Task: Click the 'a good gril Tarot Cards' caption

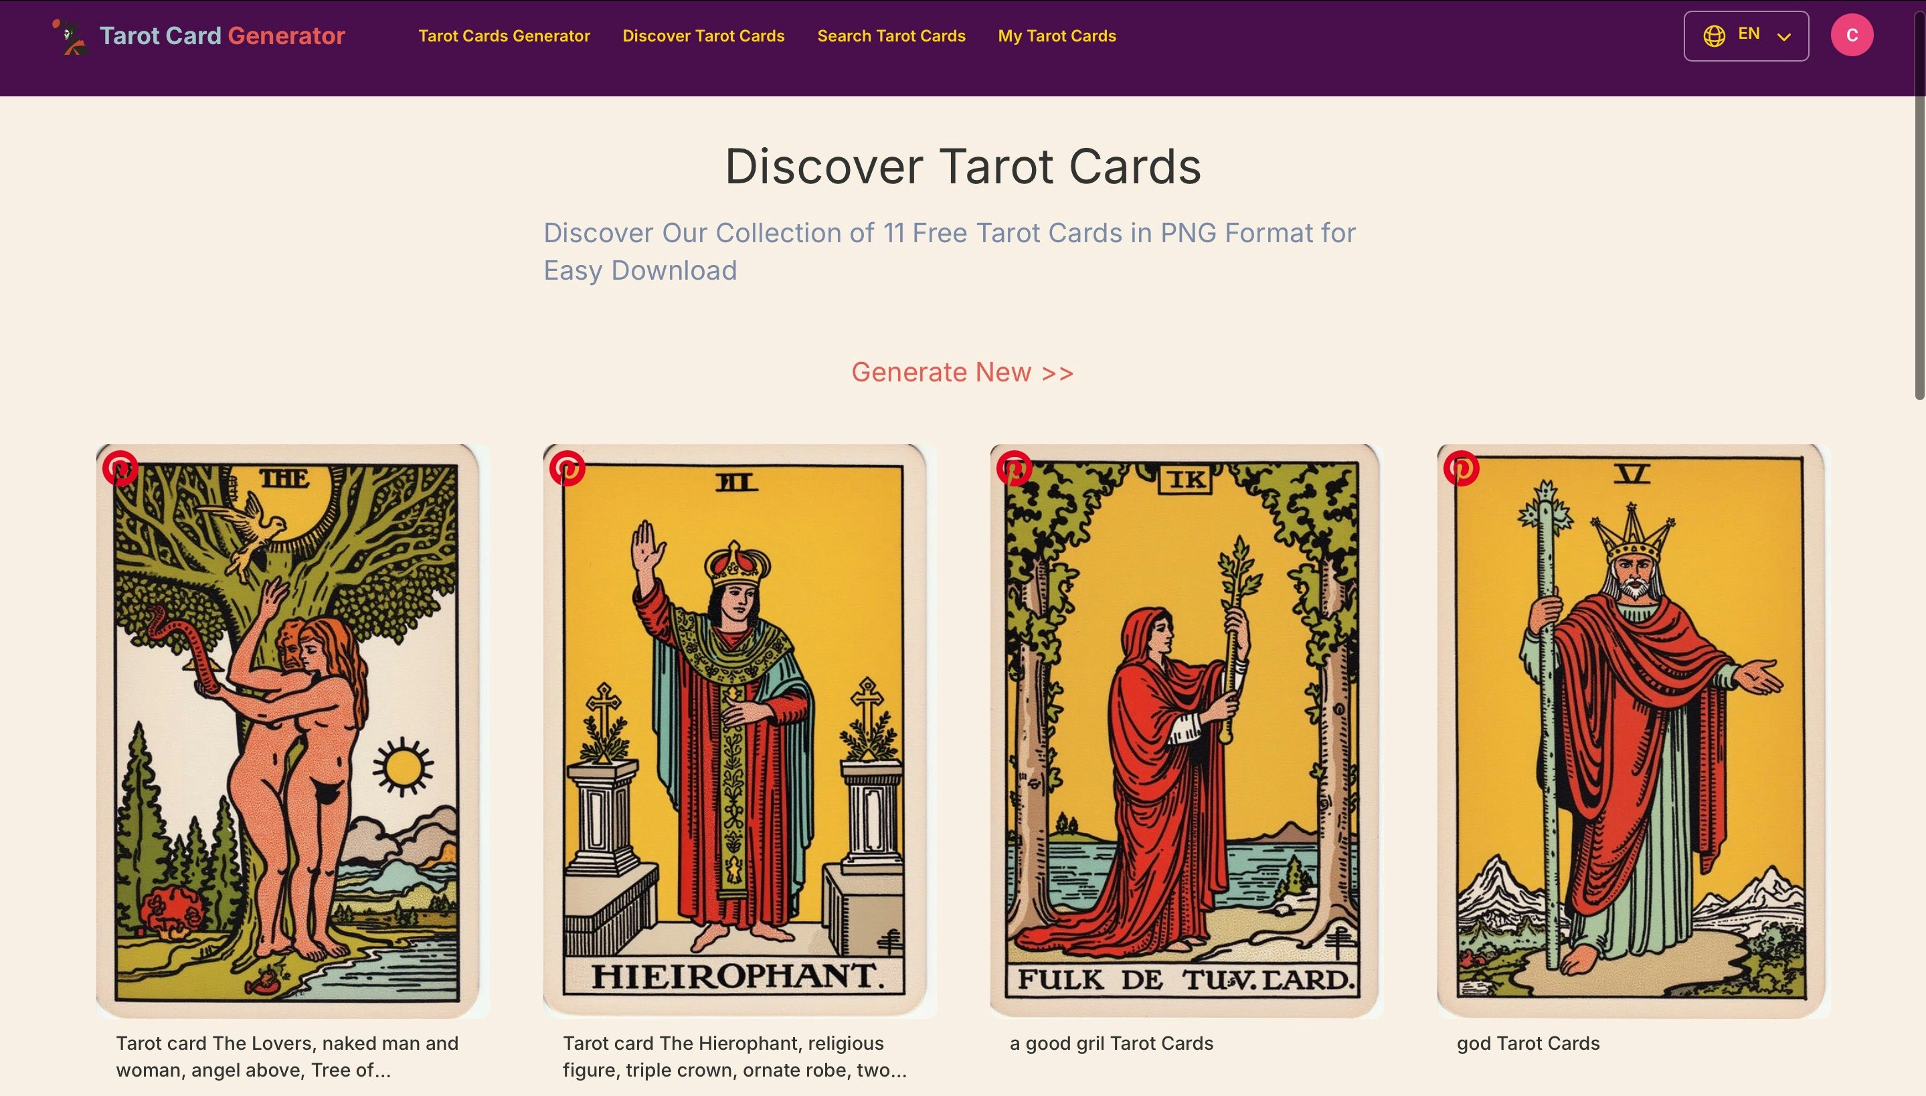Action: 1111,1043
